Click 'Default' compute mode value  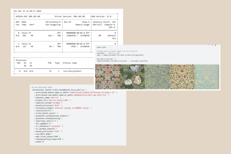click(112, 36)
